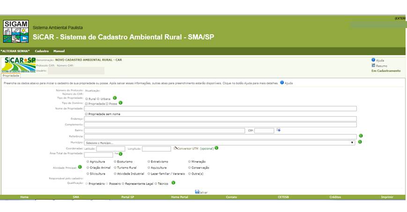The image size is (407, 212).
Task: Select Aquicultura activity
Action: (149, 168)
